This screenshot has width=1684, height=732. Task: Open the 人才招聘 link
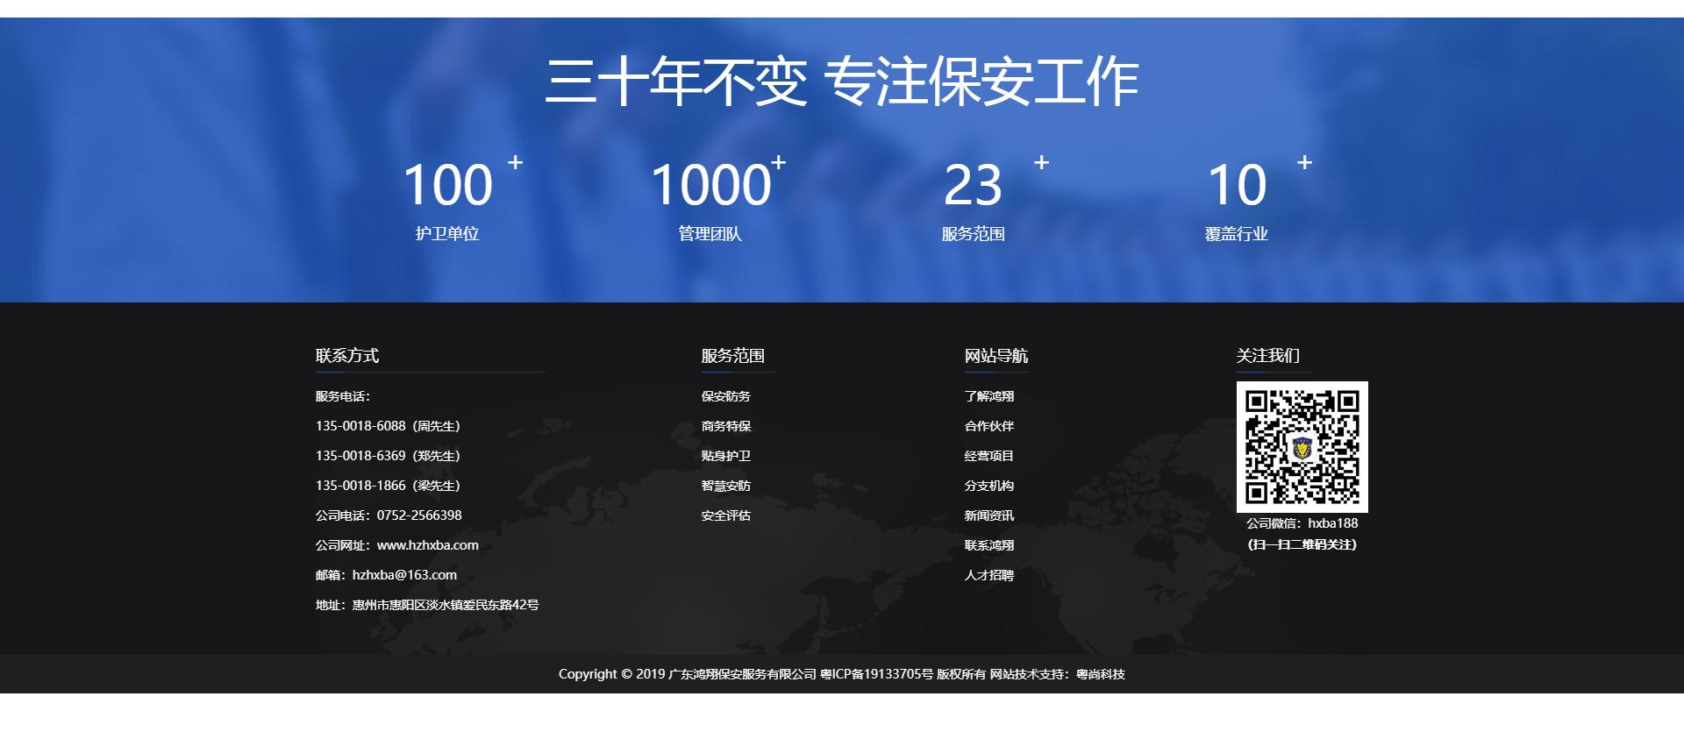[988, 575]
